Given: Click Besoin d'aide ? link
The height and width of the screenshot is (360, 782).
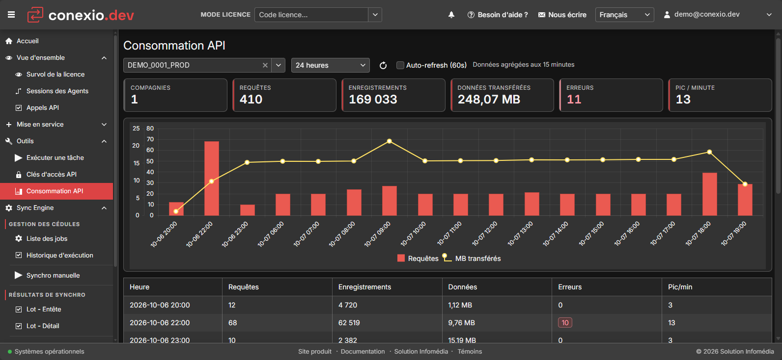Looking at the screenshot, I should click(498, 15).
